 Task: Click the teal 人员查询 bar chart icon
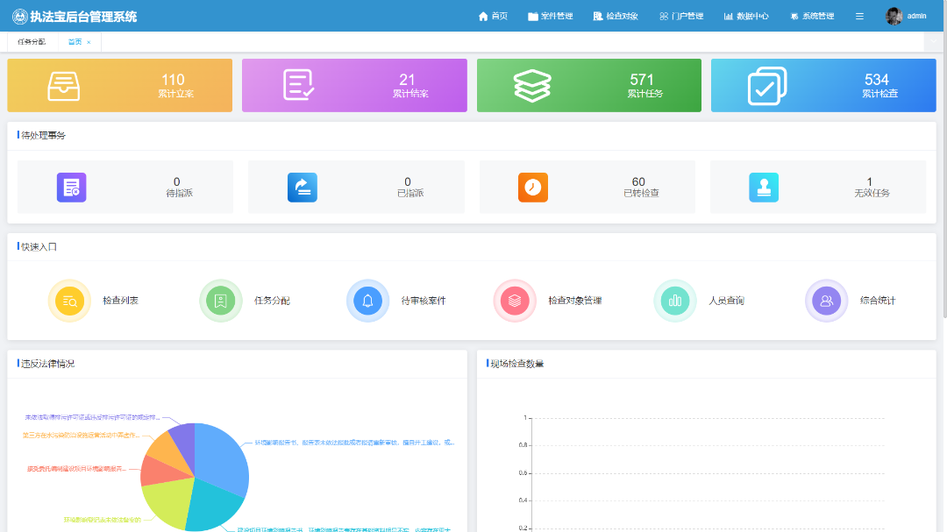click(x=674, y=301)
